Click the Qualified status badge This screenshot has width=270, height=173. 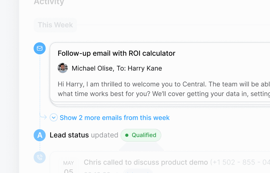[x=141, y=135]
